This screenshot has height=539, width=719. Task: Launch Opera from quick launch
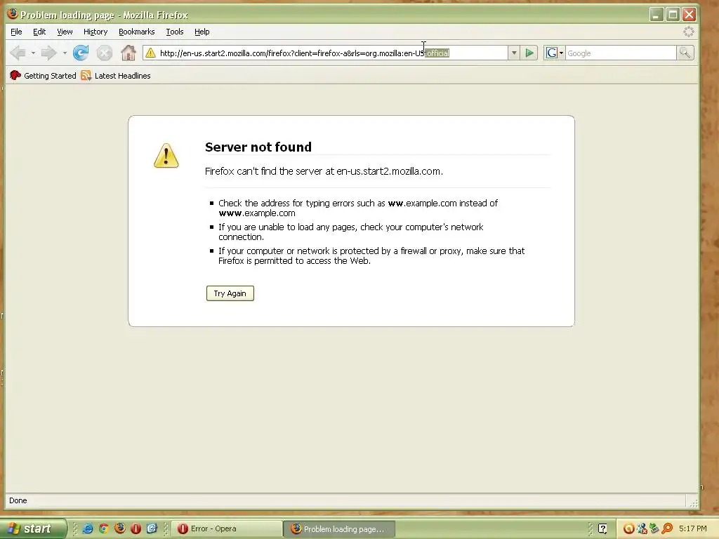click(136, 528)
